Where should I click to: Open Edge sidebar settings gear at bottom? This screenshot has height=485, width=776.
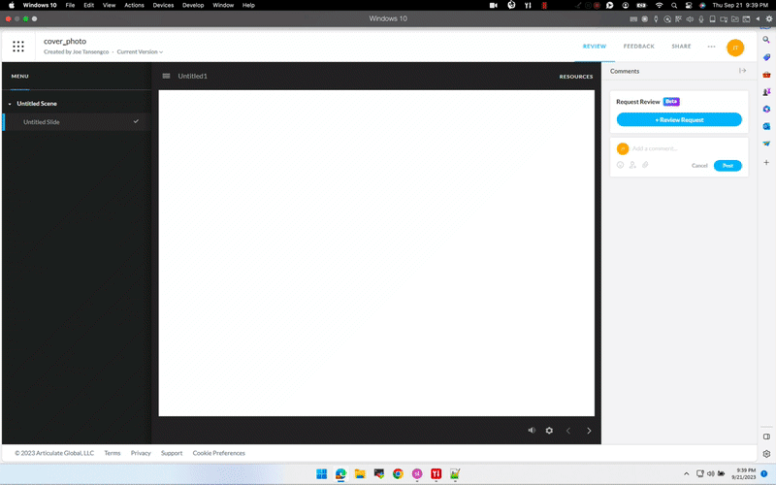(766, 454)
